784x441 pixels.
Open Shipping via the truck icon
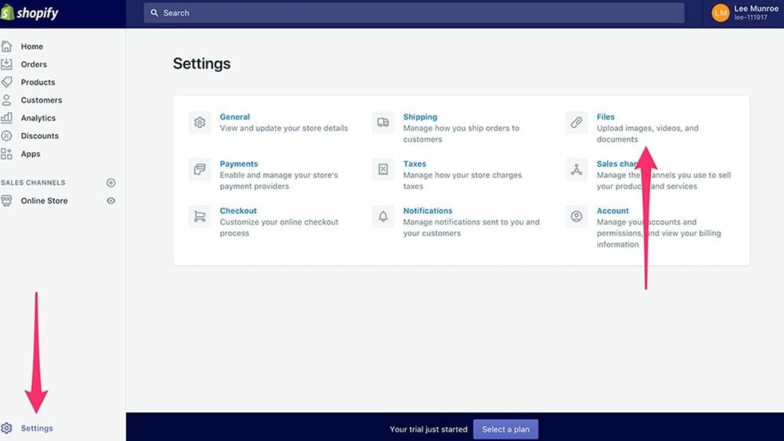tap(383, 123)
